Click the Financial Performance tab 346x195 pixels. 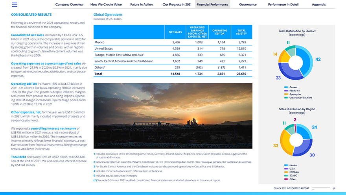click(x=212, y=4)
